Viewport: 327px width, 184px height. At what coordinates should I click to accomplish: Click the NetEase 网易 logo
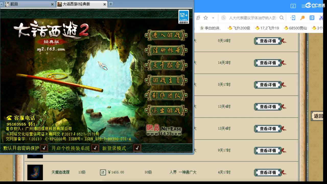164,130
